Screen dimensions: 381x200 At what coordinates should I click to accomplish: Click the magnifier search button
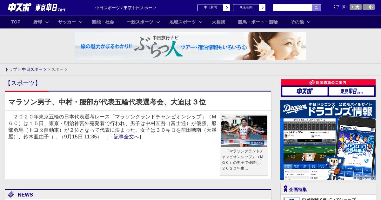pos(316,8)
